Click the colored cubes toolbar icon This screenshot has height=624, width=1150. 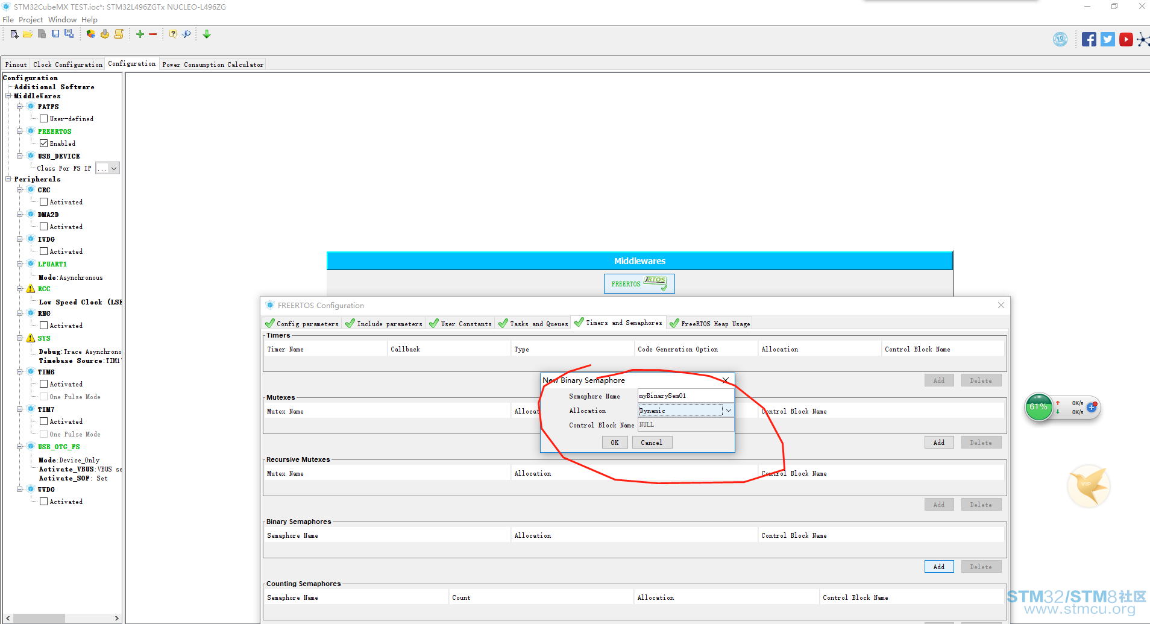pyautogui.click(x=90, y=34)
